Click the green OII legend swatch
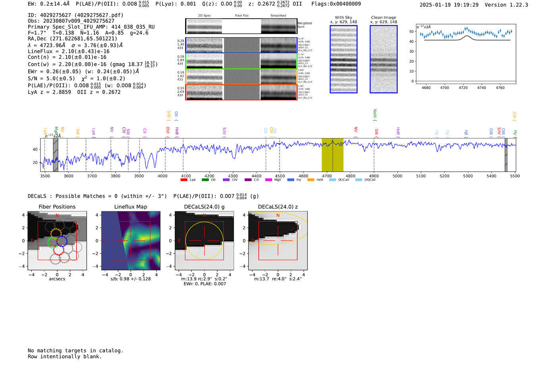The height and width of the screenshot is (378, 556). [205, 180]
